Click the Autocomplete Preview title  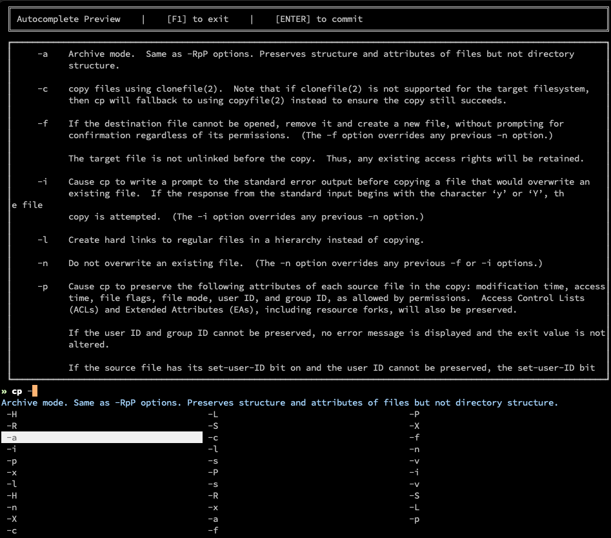pyautogui.click(x=68, y=19)
